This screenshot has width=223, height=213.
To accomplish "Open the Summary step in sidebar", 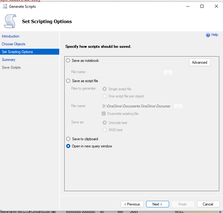I will click(x=8, y=60).
